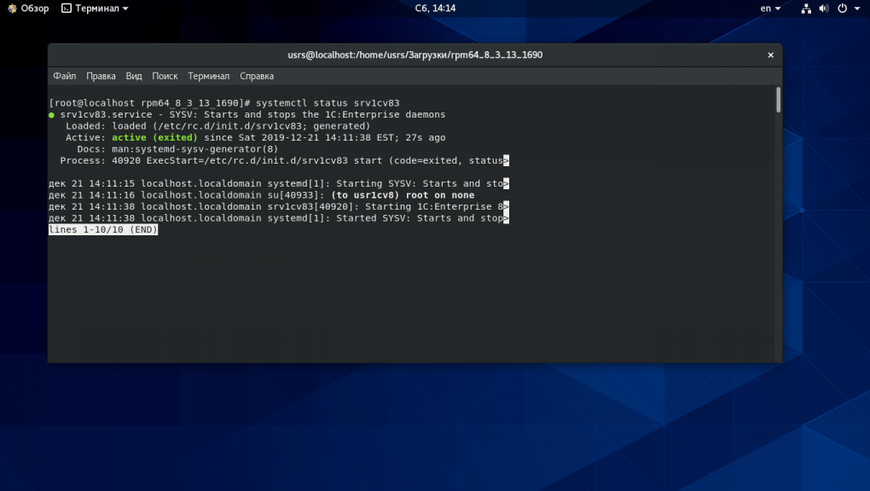Click the terminal window title bar

coord(415,55)
